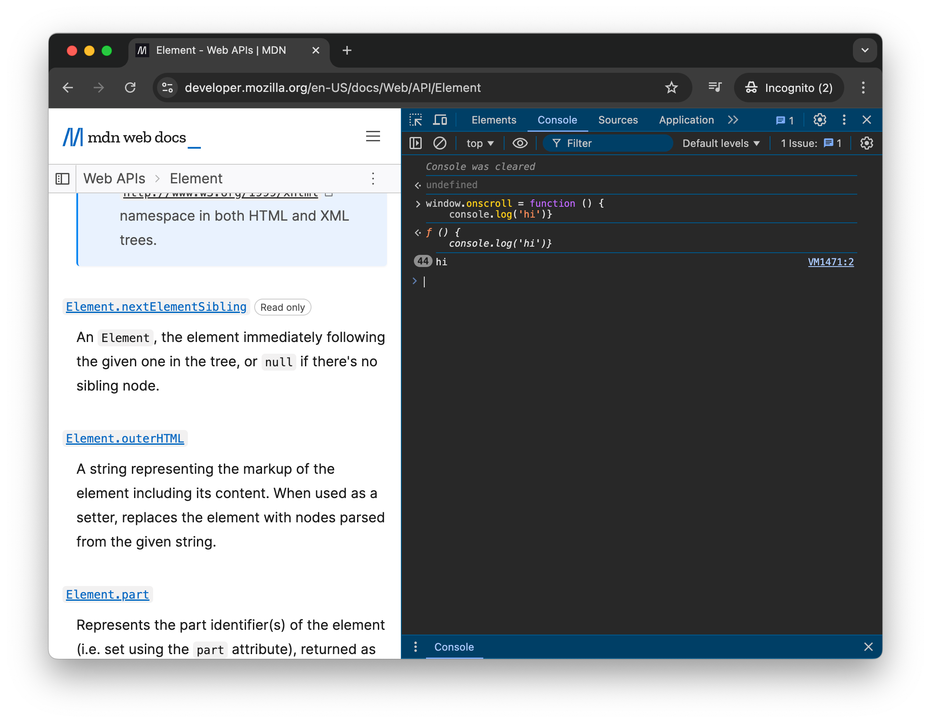This screenshot has width=931, height=723.
Task: Open article actions three-dot menu
Action: pyautogui.click(x=373, y=179)
